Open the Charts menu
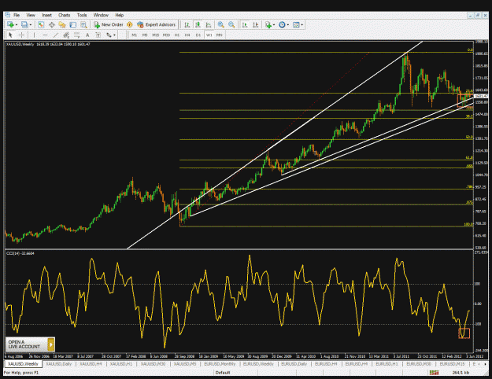492x379 pixels. point(64,15)
